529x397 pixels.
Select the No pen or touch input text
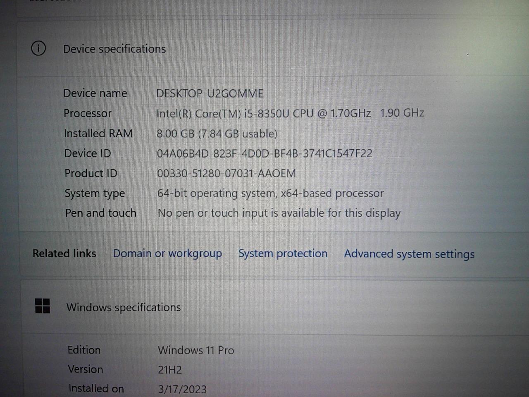point(279,213)
